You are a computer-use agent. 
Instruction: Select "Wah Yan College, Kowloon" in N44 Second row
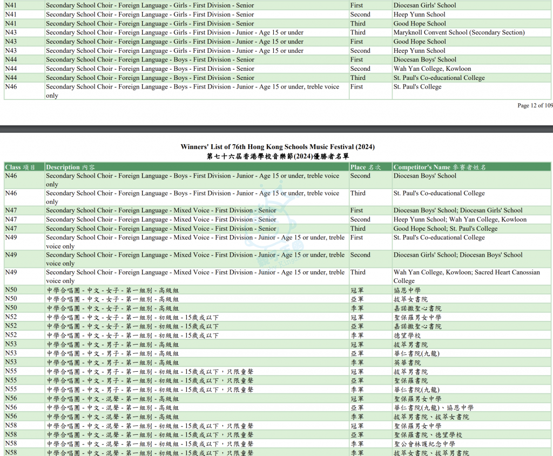432,69
